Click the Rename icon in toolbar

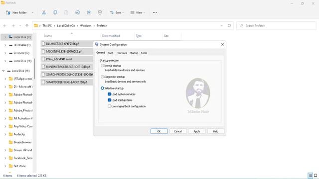[x=78, y=12]
